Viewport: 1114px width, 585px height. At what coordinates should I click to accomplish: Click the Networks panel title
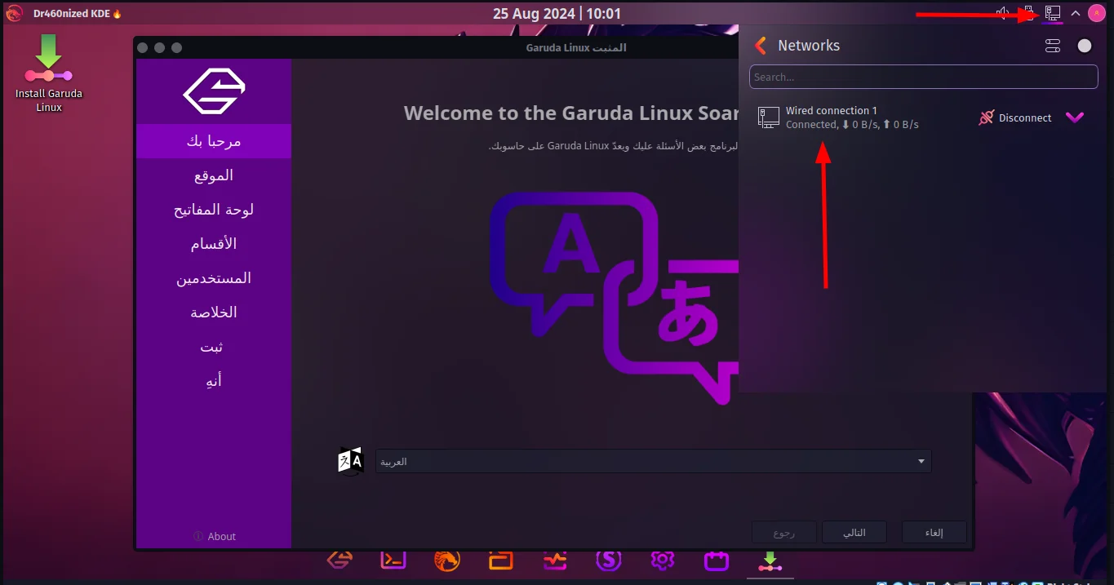809,46
